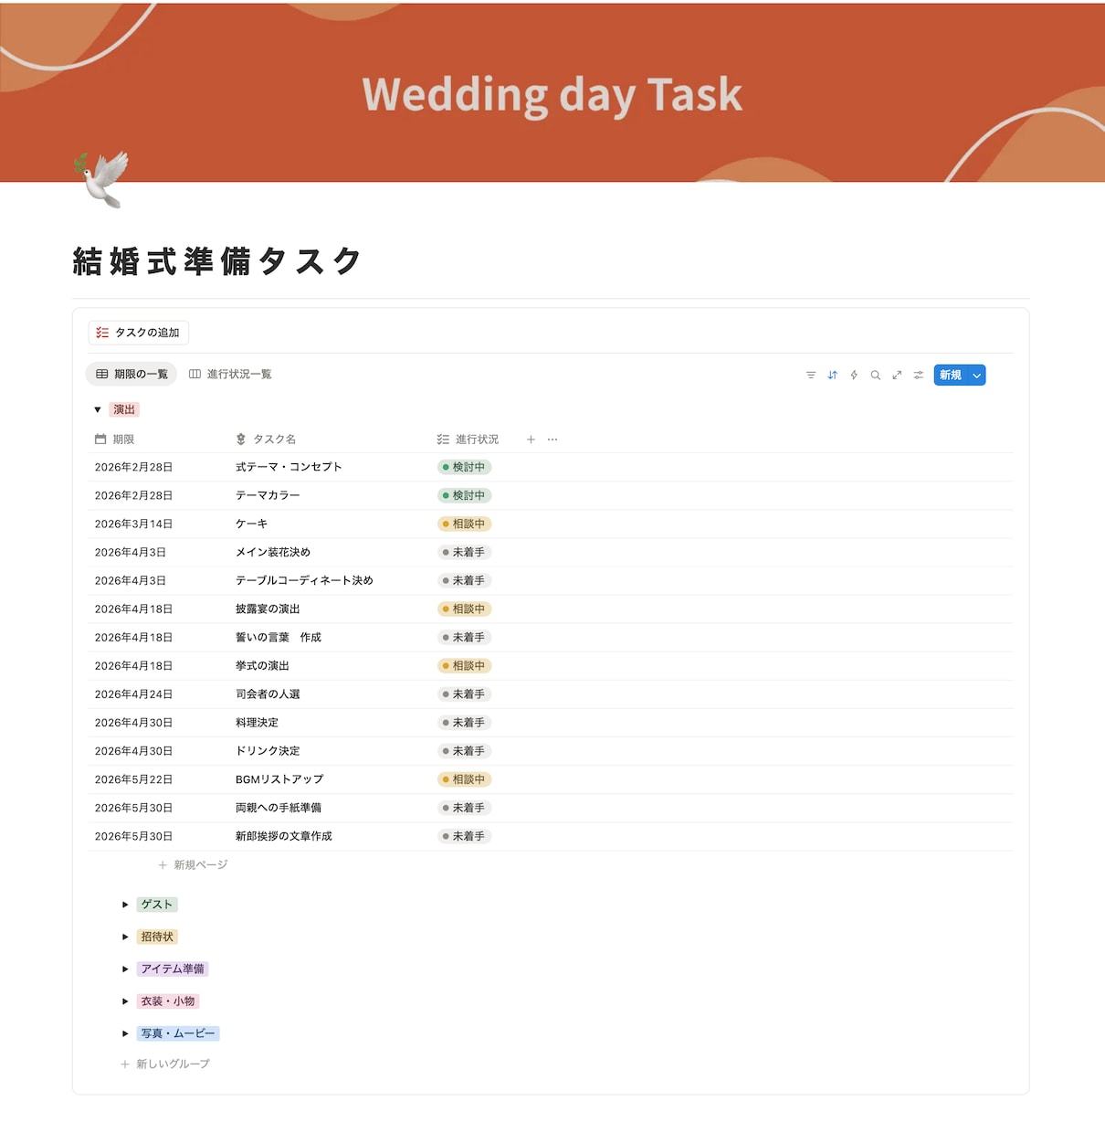
Task: Change the 相談中 status of 挙式の演出
Action: 465,665
